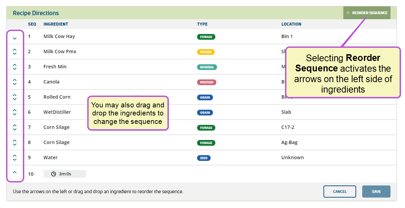Save the reordered sequence
Viewport: 405px width, 208px height.
(376, 192)
